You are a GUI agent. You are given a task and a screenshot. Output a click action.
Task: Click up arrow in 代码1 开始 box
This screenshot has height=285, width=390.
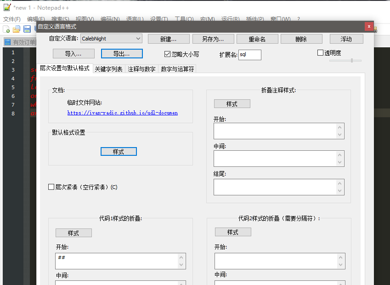click(x=181, y=257)
